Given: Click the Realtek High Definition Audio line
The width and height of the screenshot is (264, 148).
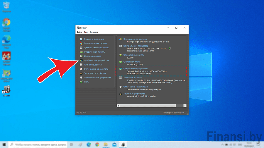Looking at the screenshot, I should coord(141,97).
